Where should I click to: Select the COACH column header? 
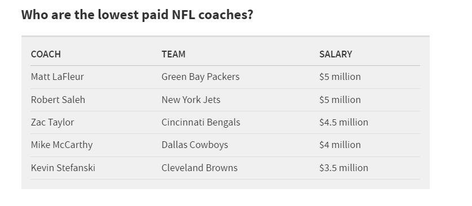point(46,54)
